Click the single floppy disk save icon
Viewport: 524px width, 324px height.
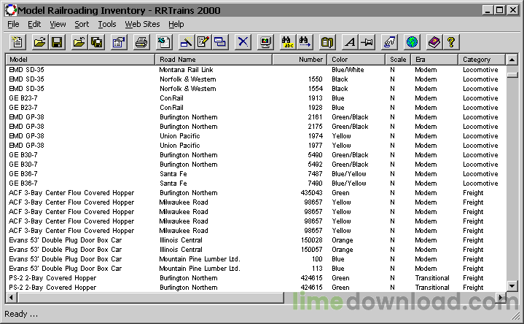57,42
